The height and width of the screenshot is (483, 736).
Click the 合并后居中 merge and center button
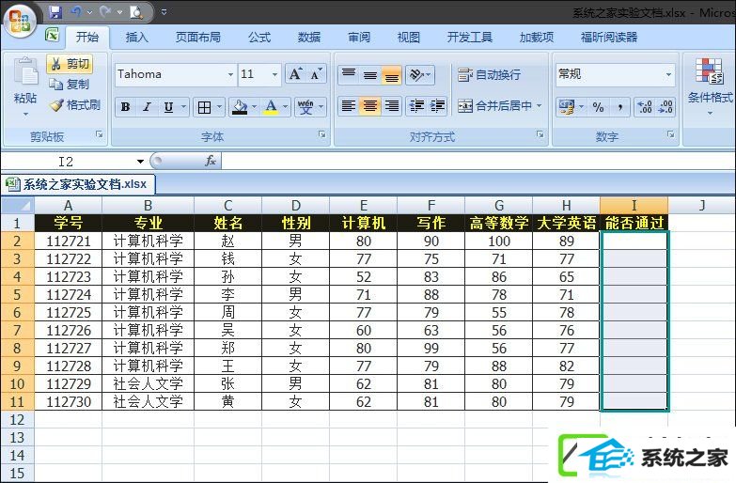[x=495, y=106]
